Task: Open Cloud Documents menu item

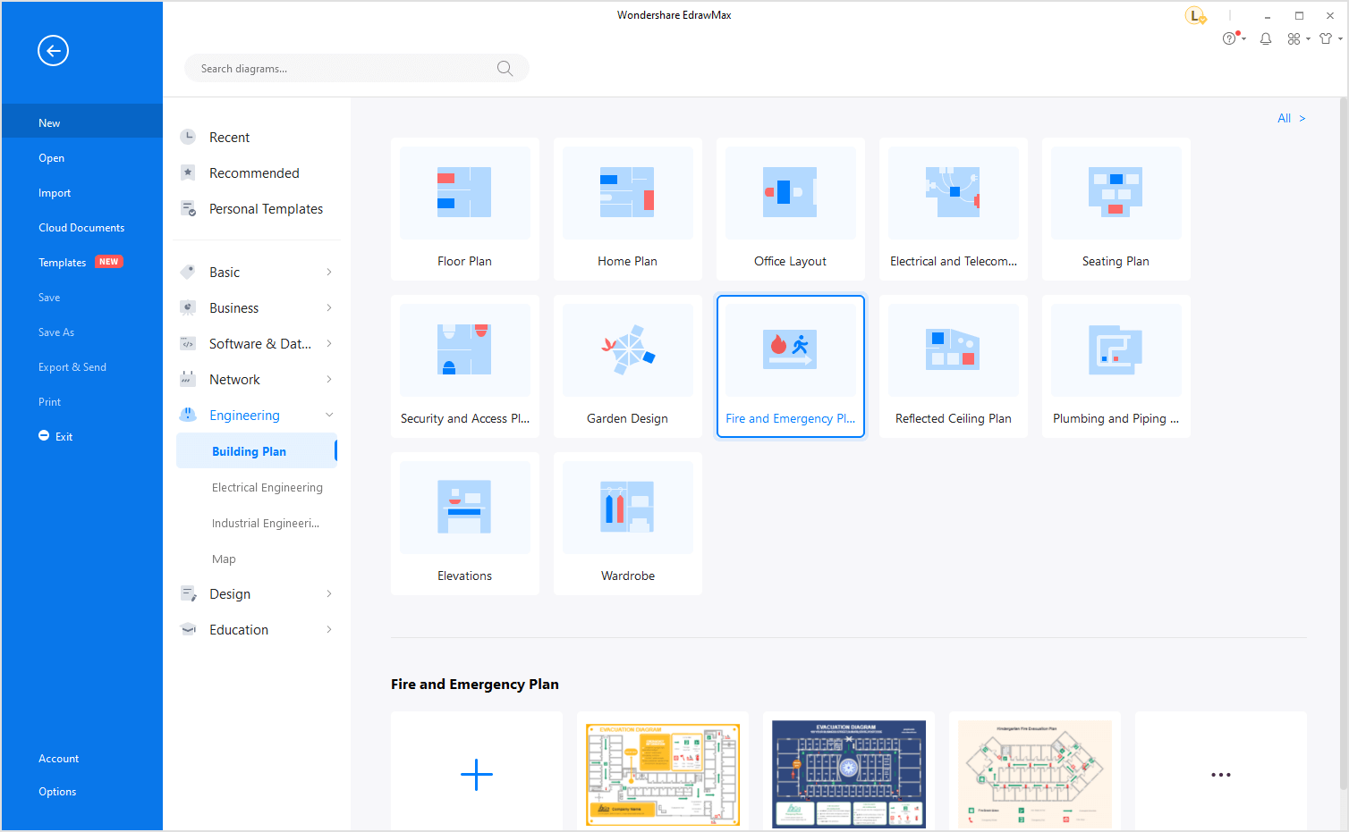Action: (82, 228)
